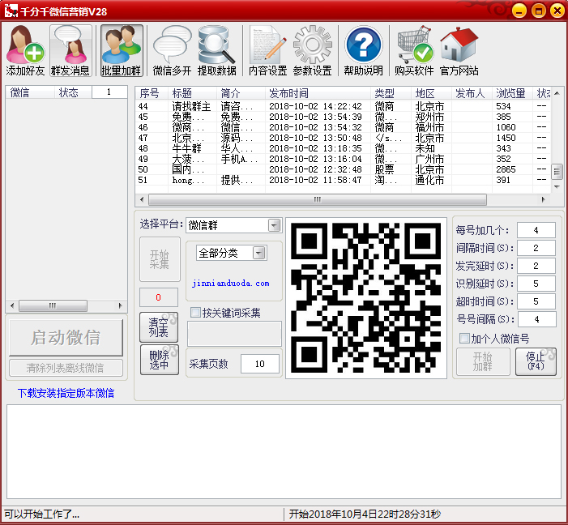Click the group list horizontal scrollbar thumb

pos(318,199)
